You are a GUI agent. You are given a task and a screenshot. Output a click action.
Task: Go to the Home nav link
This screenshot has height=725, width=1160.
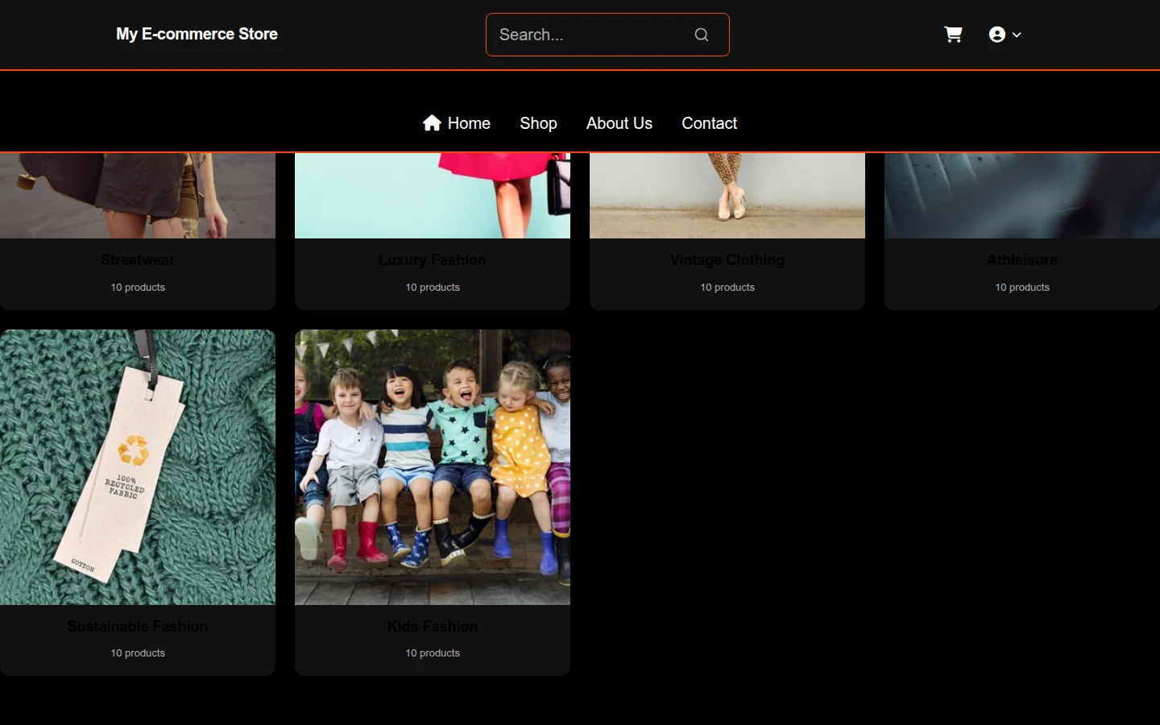[x=457, y=123]
